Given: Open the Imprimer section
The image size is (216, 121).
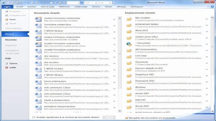Looking at the screenshot, I should pyautogui.click(x=11, y=45).
